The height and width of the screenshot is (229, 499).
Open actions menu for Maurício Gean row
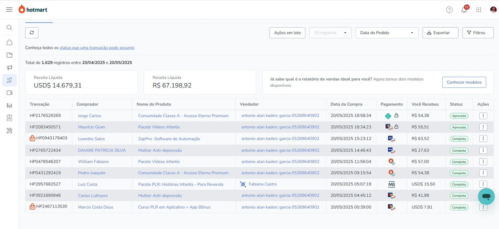(x=483, y=127)
